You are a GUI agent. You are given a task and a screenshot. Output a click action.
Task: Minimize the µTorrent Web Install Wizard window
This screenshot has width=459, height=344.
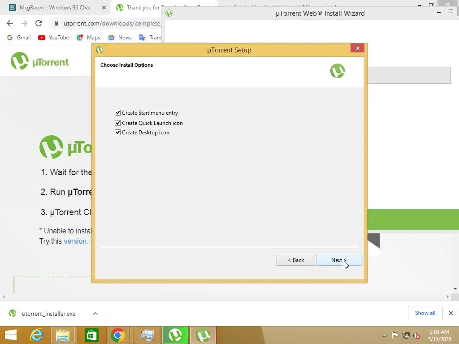pos(439,12)
